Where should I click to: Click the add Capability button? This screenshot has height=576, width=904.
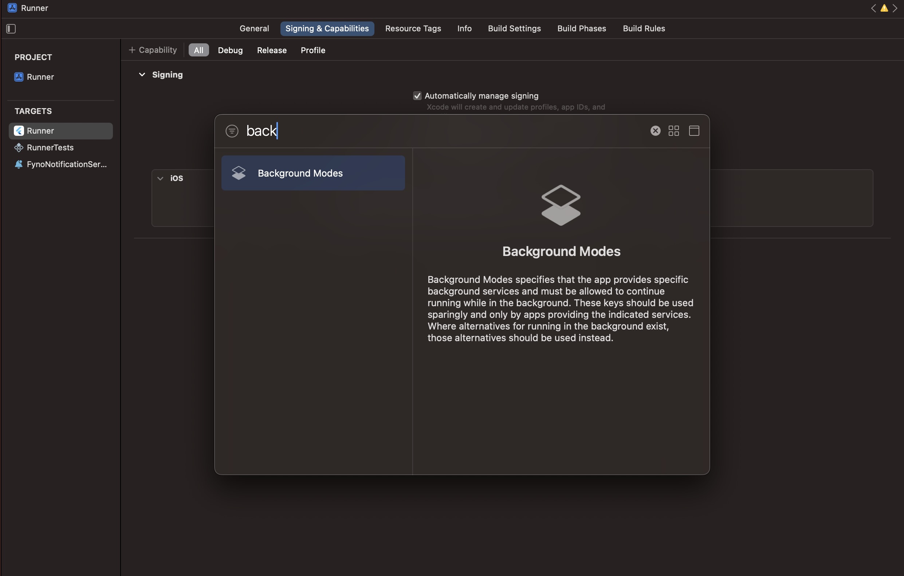(x=153, y=50)
